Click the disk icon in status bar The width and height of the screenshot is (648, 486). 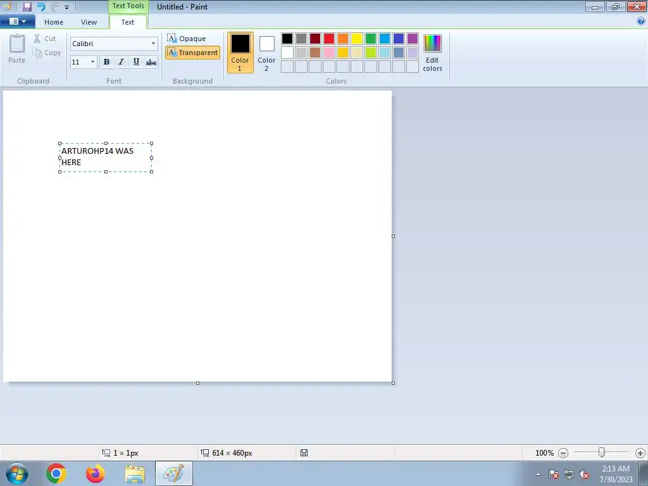click(304, 453)
